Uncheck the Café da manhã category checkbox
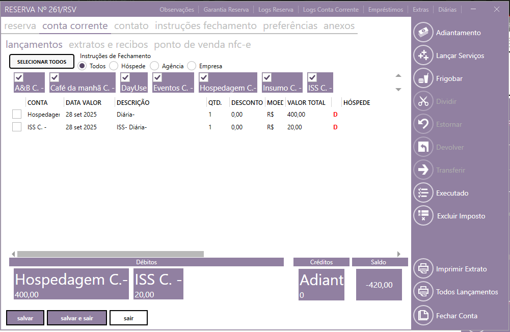 point(55,78)
